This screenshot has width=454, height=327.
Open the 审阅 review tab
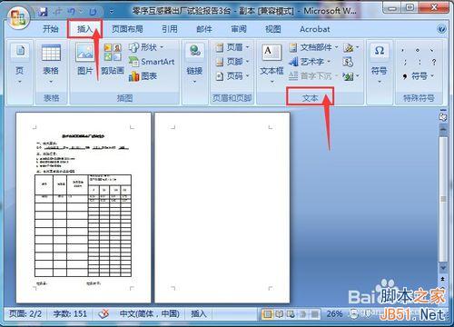pos(239,29)
